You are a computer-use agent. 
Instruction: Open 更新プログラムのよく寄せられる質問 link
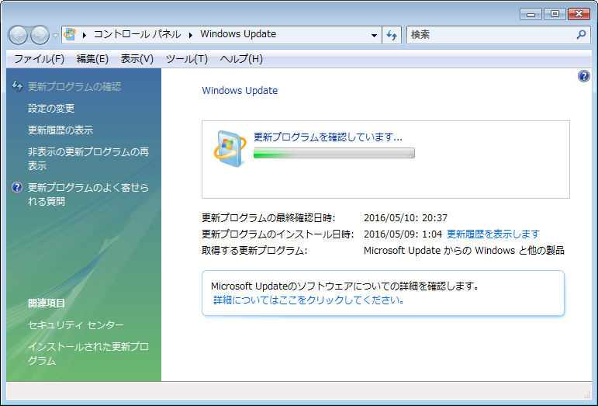click(x=88, y=194)
